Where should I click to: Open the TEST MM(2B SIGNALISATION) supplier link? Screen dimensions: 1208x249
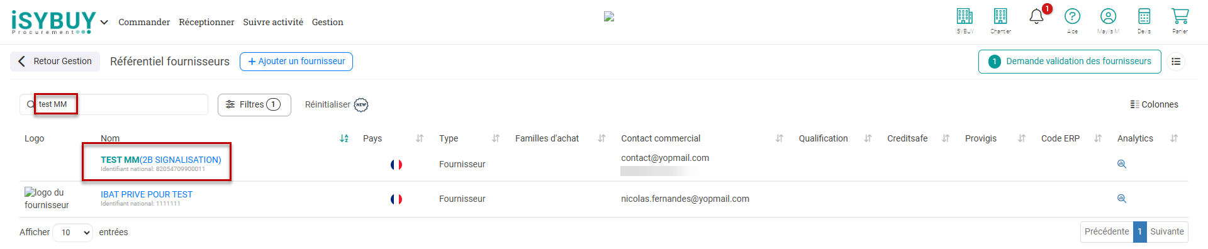pos(161,160)
